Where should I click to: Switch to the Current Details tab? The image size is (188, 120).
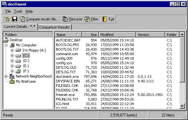pyautogui.click(x=20, y=27)
